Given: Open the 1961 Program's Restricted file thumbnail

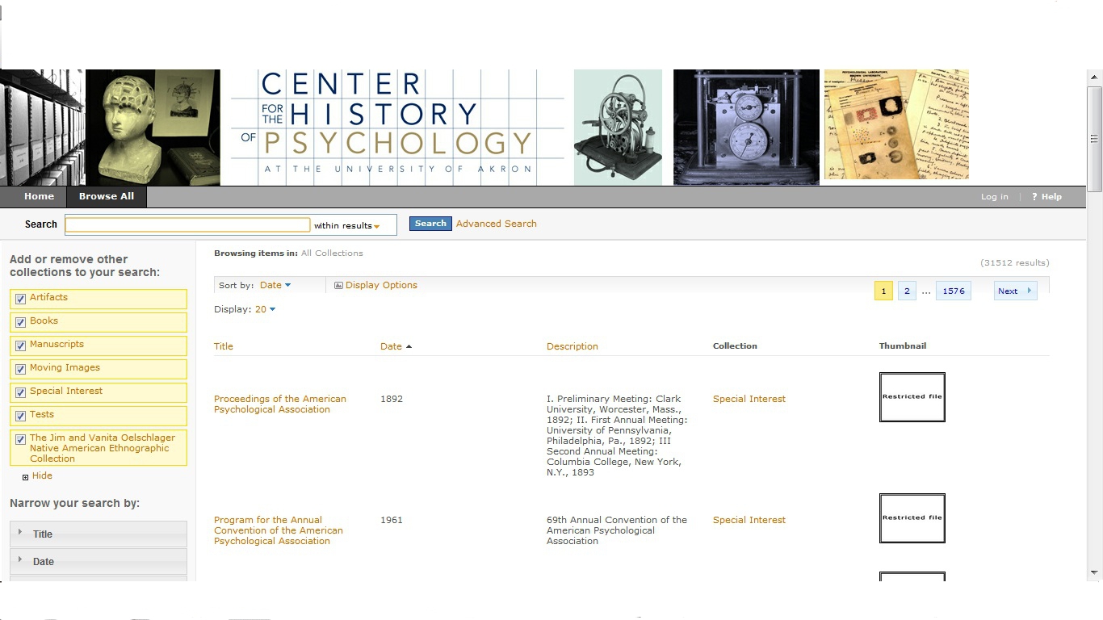Looking at the screenshot, I should (912, 518).
